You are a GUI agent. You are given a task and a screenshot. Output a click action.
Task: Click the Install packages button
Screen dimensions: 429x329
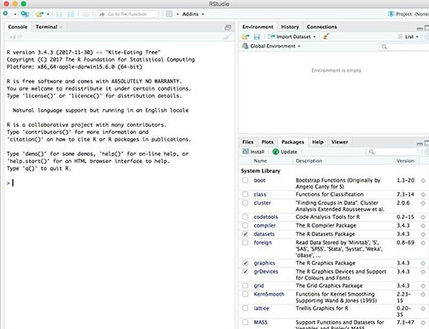pyautogui.click(x=253, y=152)
